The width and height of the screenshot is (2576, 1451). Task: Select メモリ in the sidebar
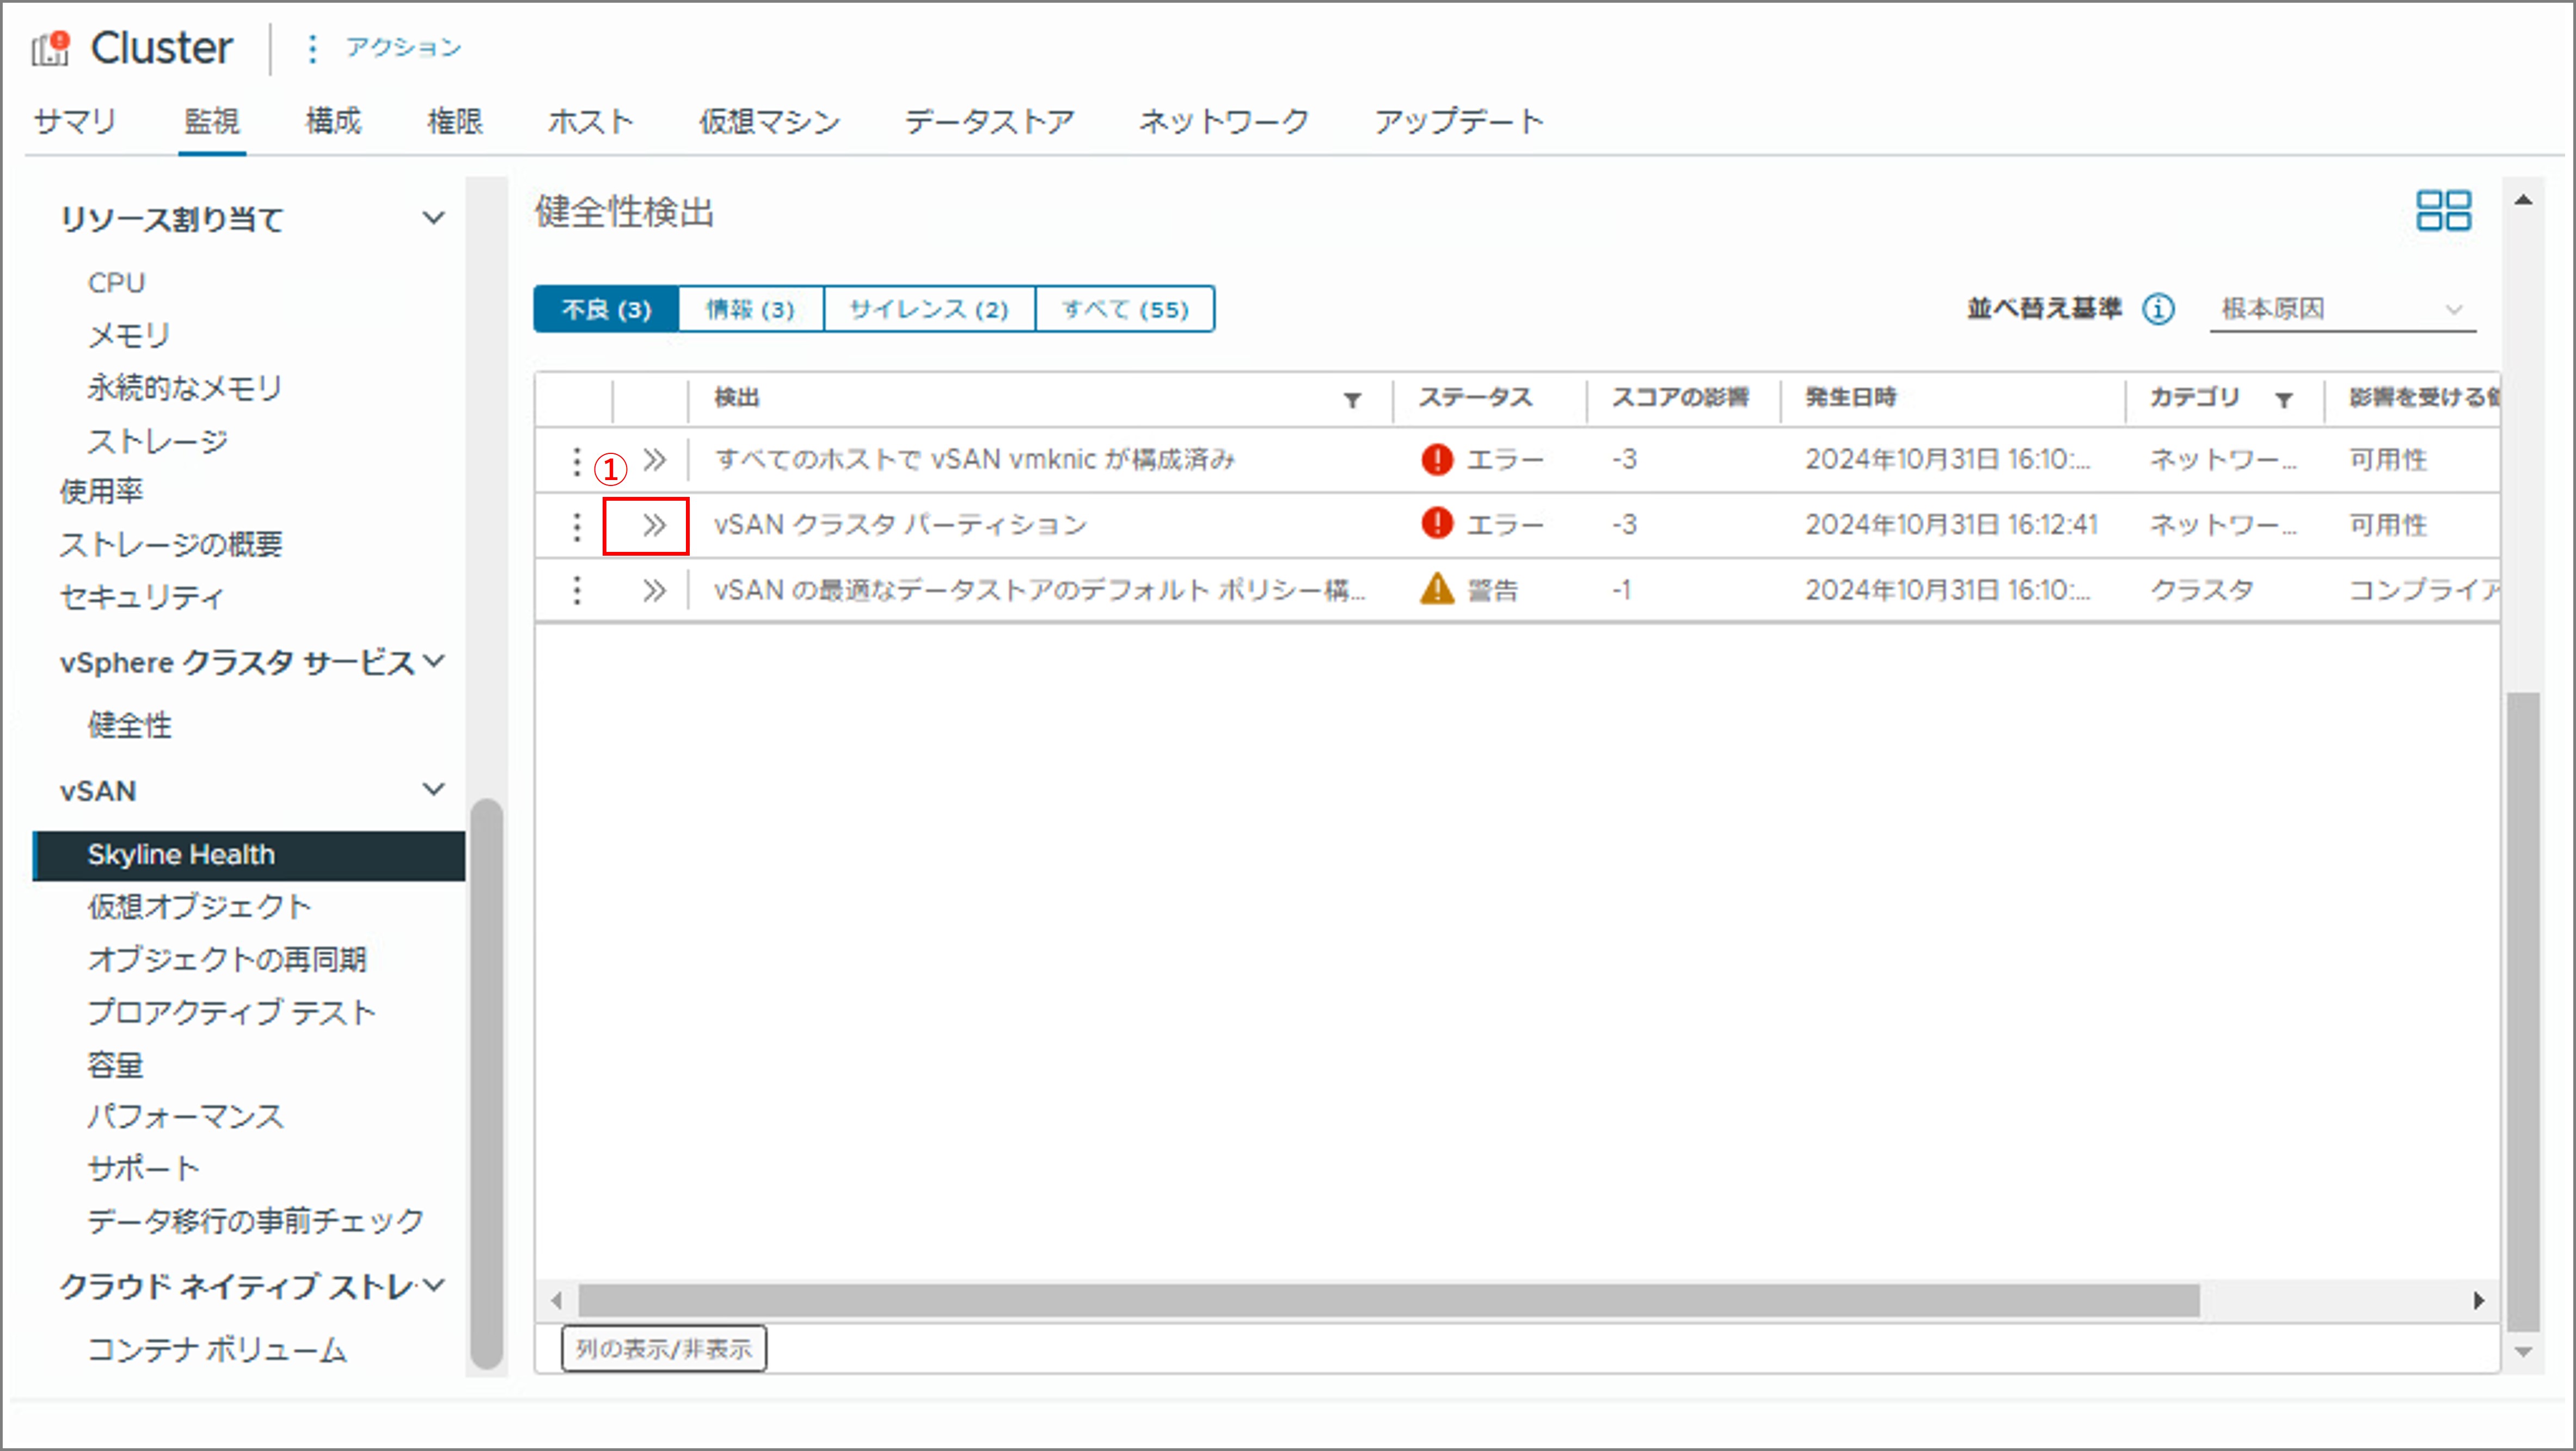130,335
